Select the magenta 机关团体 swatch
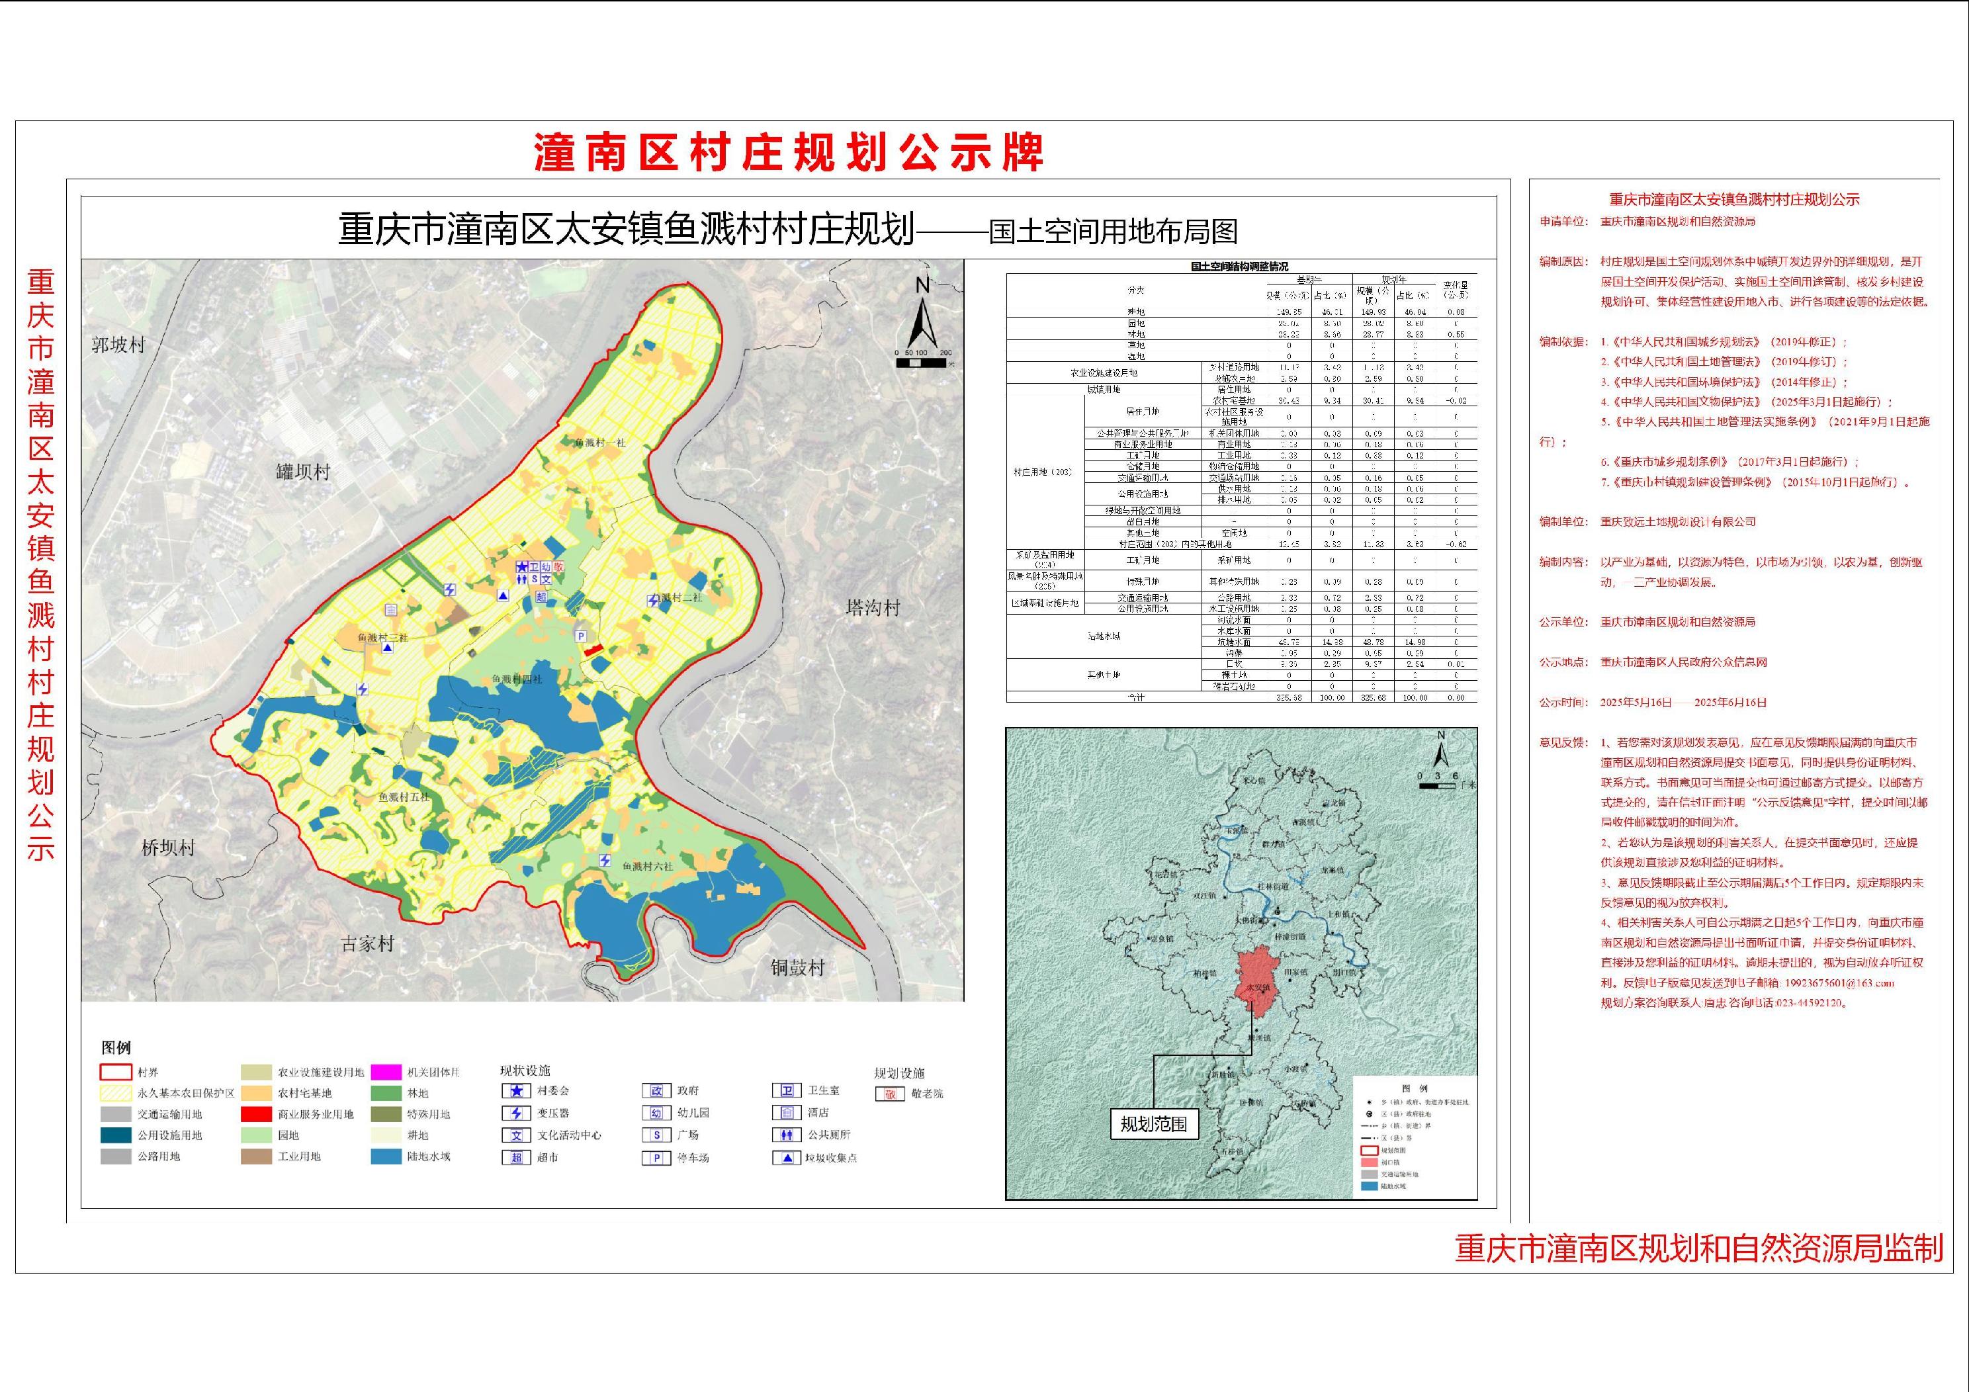 387,1072
